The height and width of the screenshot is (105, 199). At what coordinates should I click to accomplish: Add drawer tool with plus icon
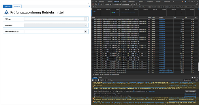(x=106, y=77)
